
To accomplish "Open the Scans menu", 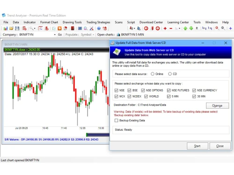I will [x=119, y=22].
